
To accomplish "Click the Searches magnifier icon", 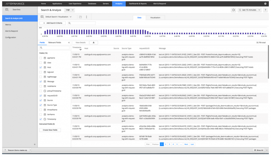I will 7,10.
